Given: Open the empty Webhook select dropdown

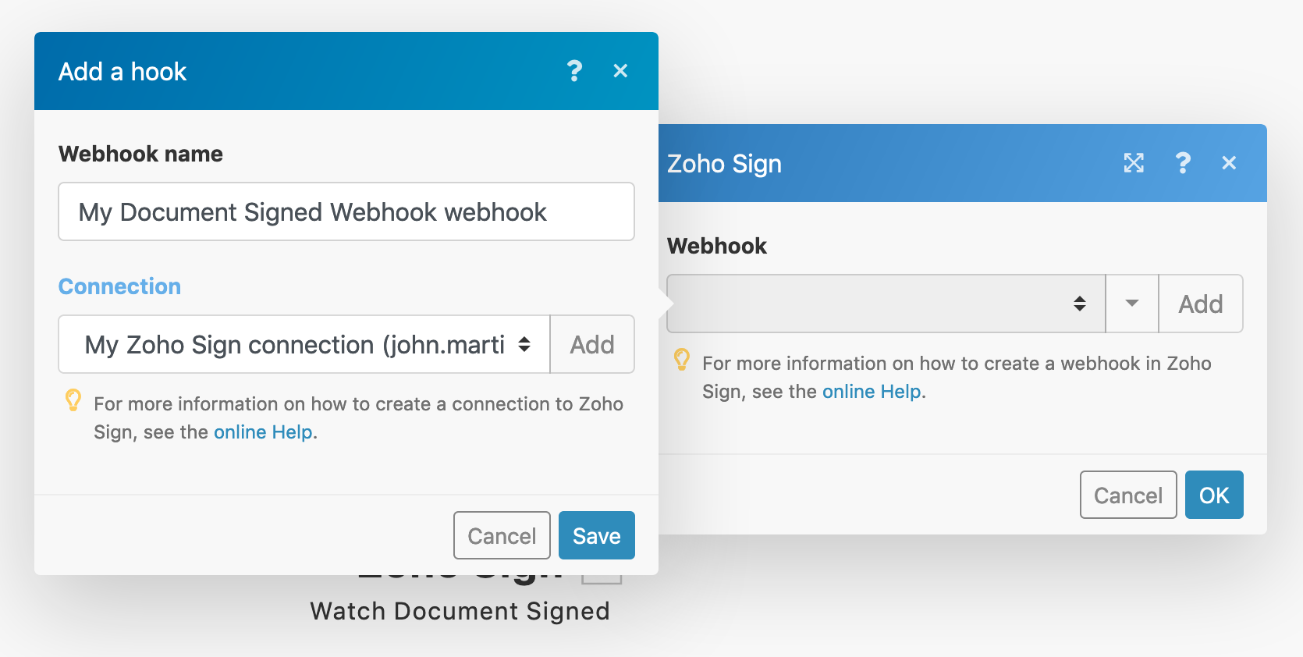Looking at the screenshot, I should 886,304.
